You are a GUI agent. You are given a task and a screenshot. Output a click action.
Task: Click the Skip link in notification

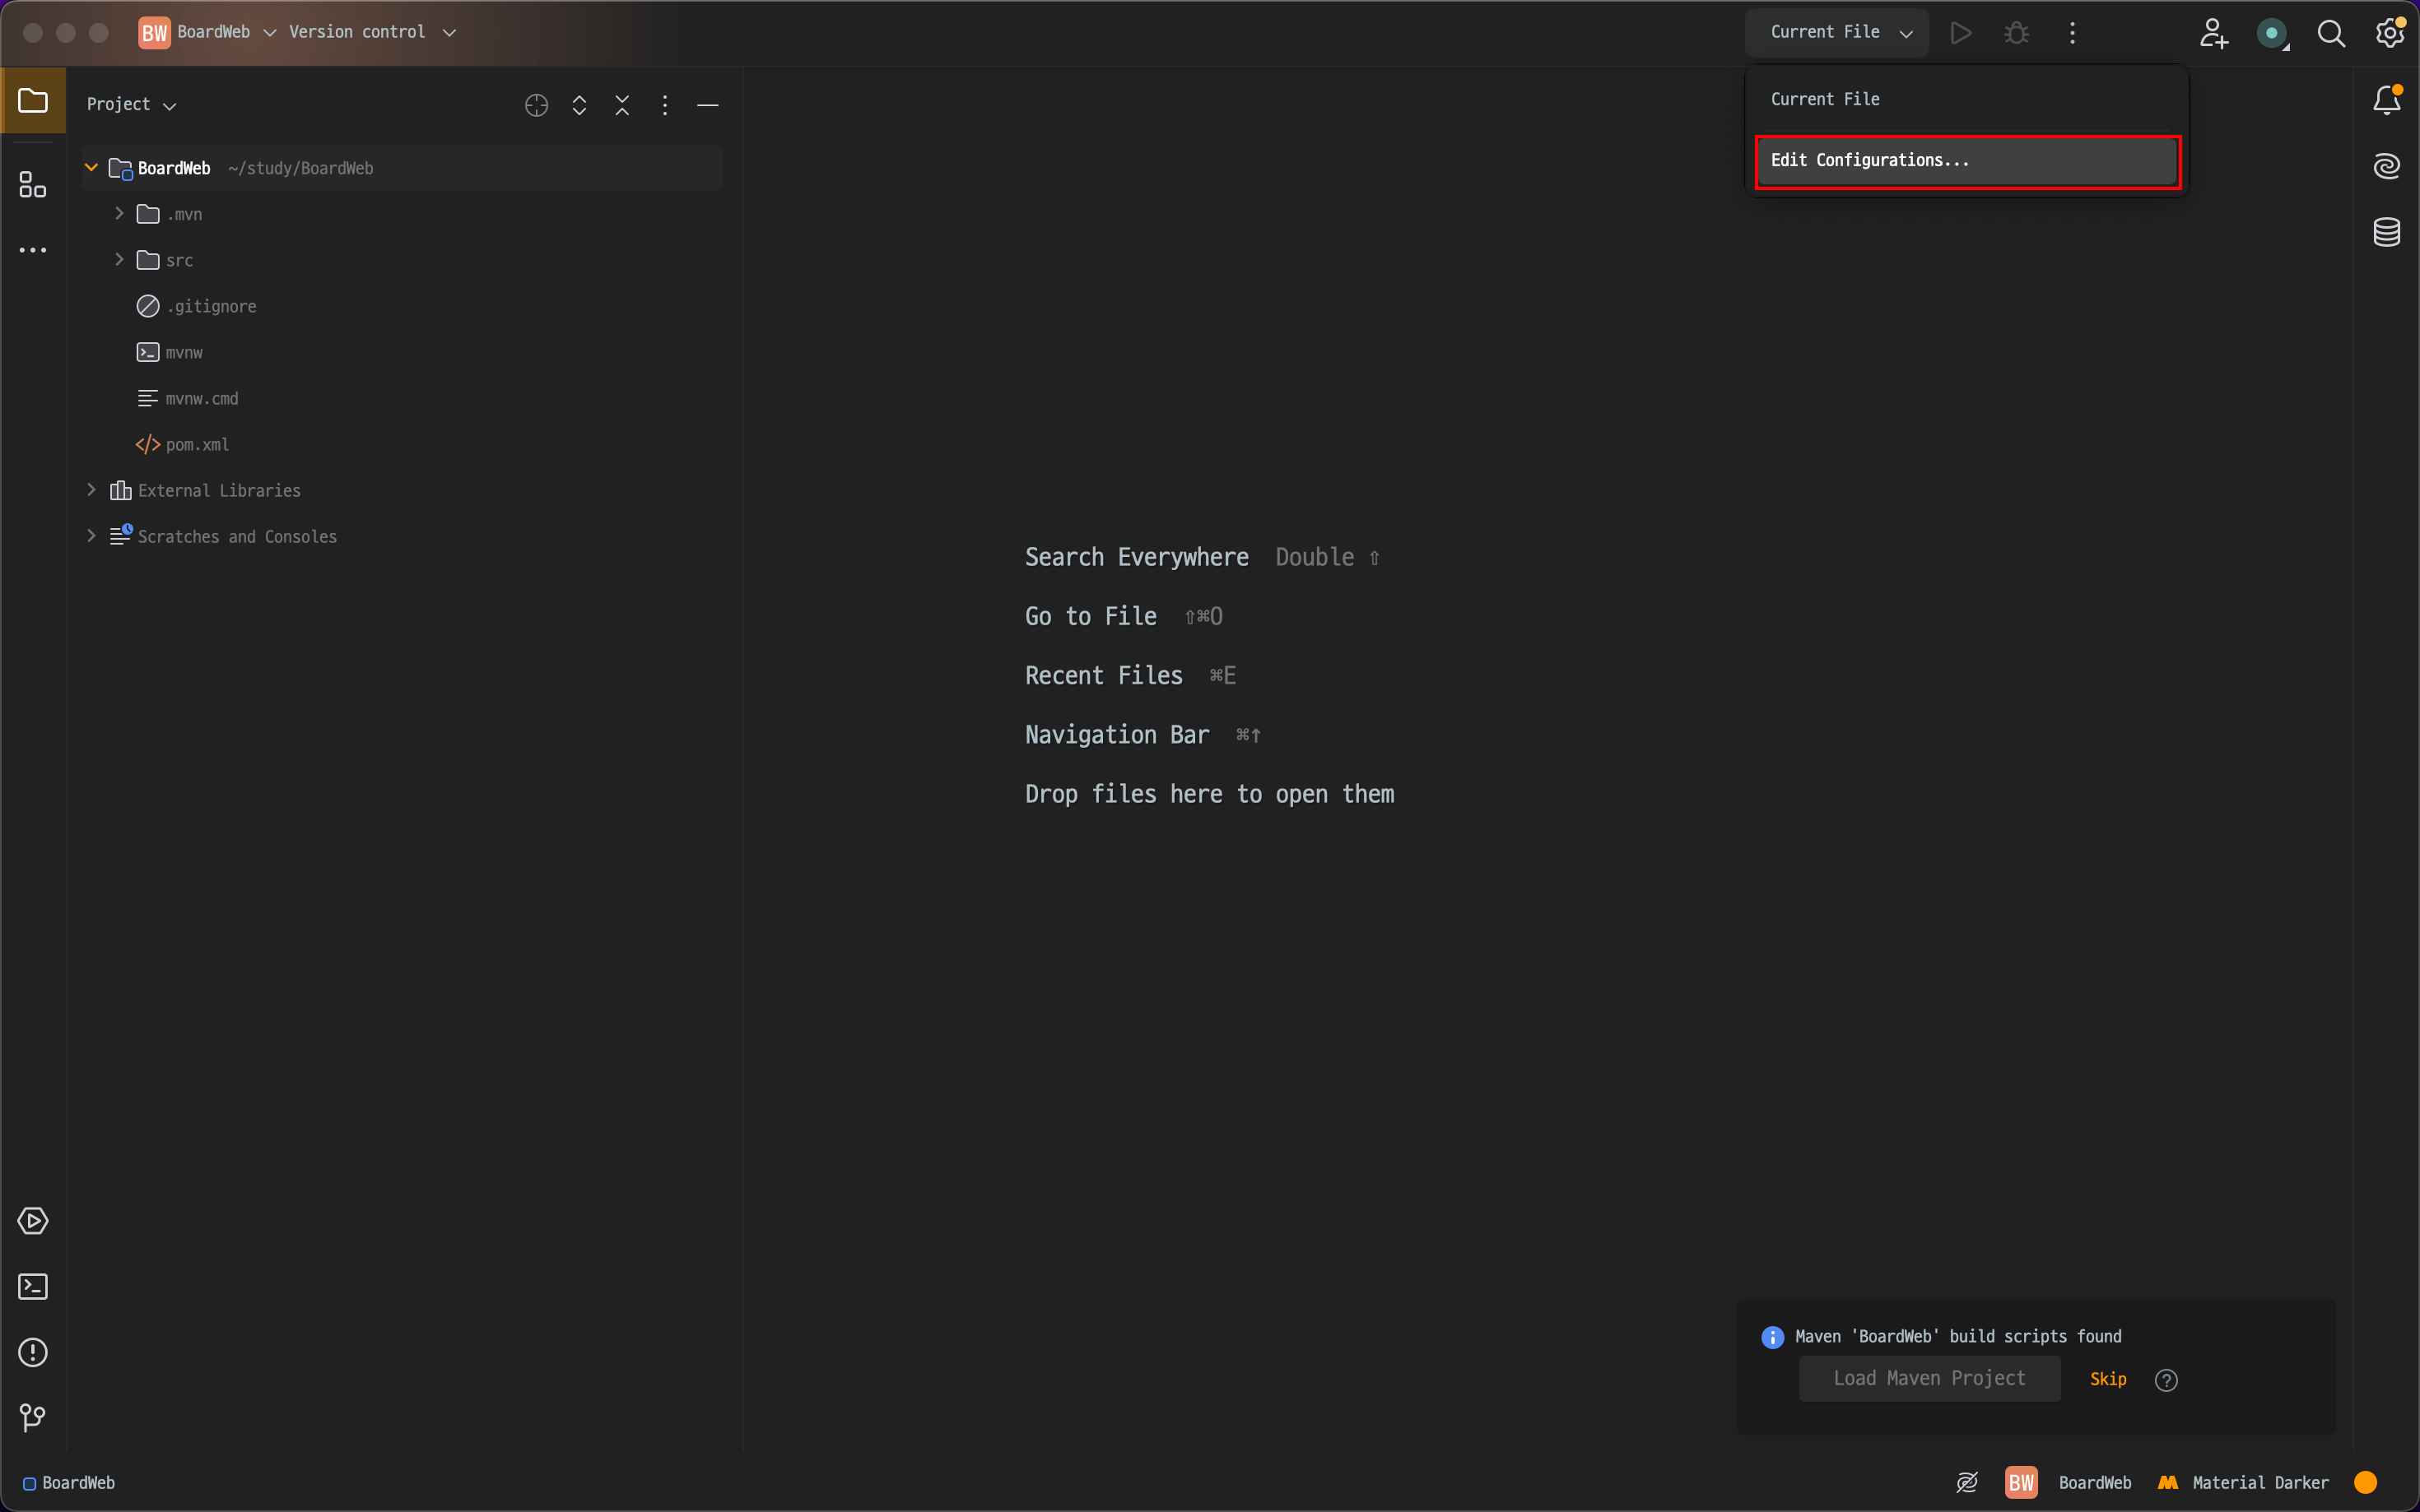coord(2108,1379)
